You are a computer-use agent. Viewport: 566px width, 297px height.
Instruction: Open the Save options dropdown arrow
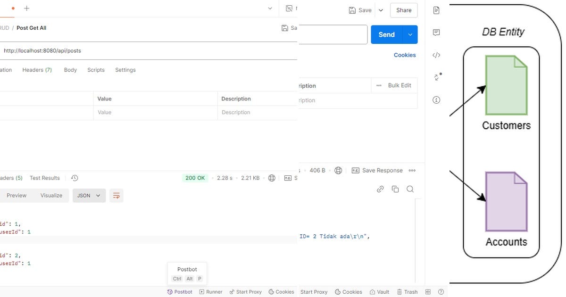[x=381, y=10]
